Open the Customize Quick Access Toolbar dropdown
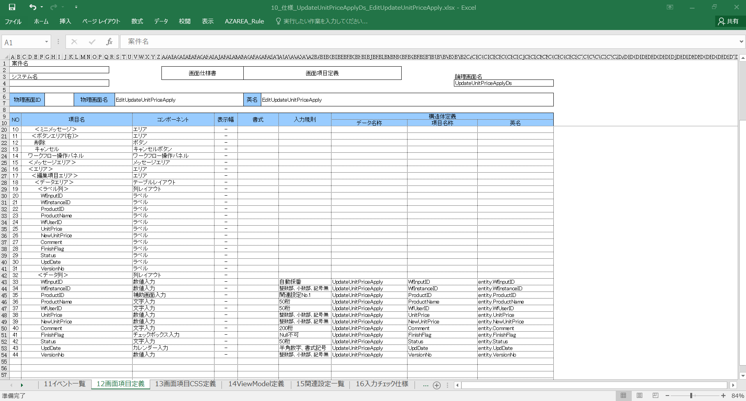The width and height of the screenshot is (746, 401). point(76,7)
